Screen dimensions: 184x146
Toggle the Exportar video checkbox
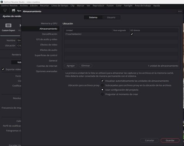pyautogui.click(x=3, y=69)
